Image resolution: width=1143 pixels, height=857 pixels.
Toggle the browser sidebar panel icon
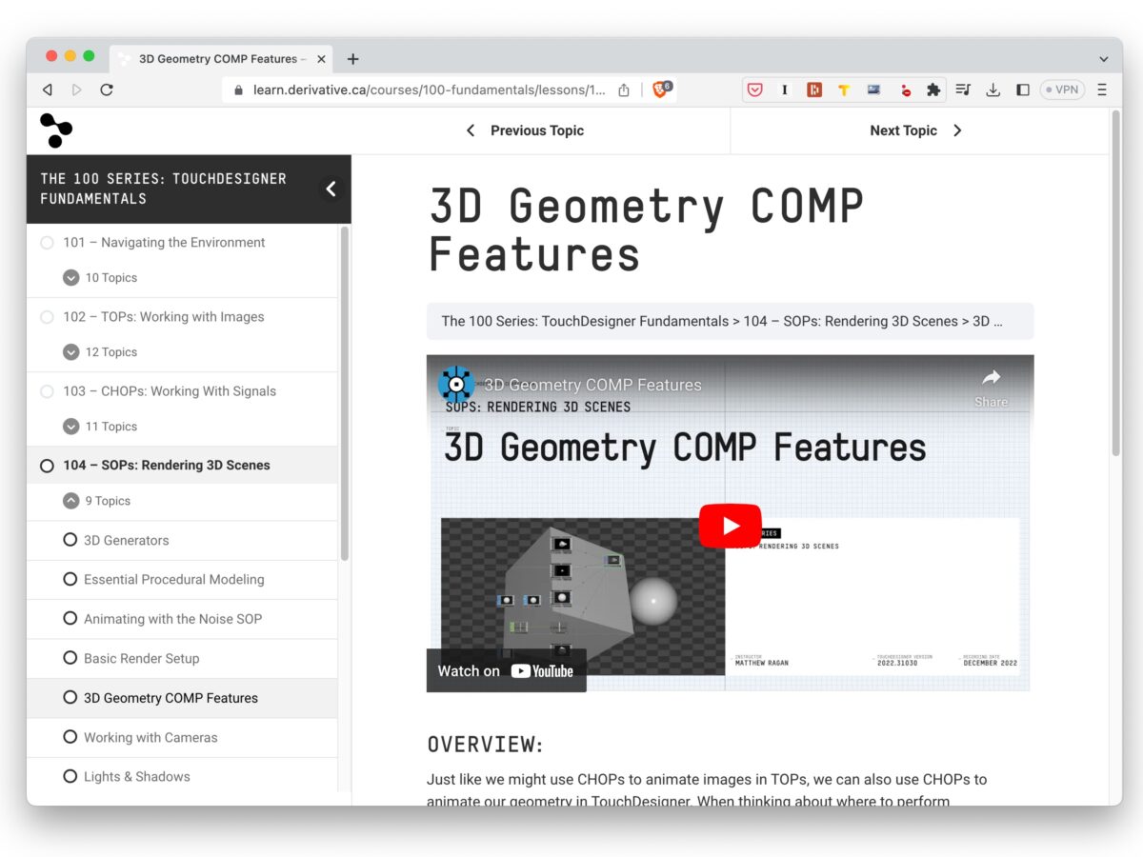(x=1023, y=90)
